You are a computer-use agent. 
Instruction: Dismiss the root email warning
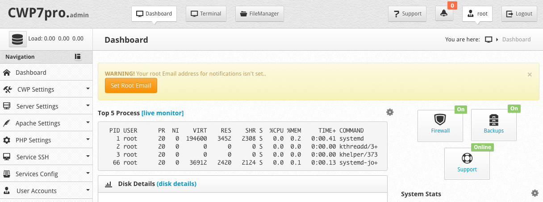point(530,75)
